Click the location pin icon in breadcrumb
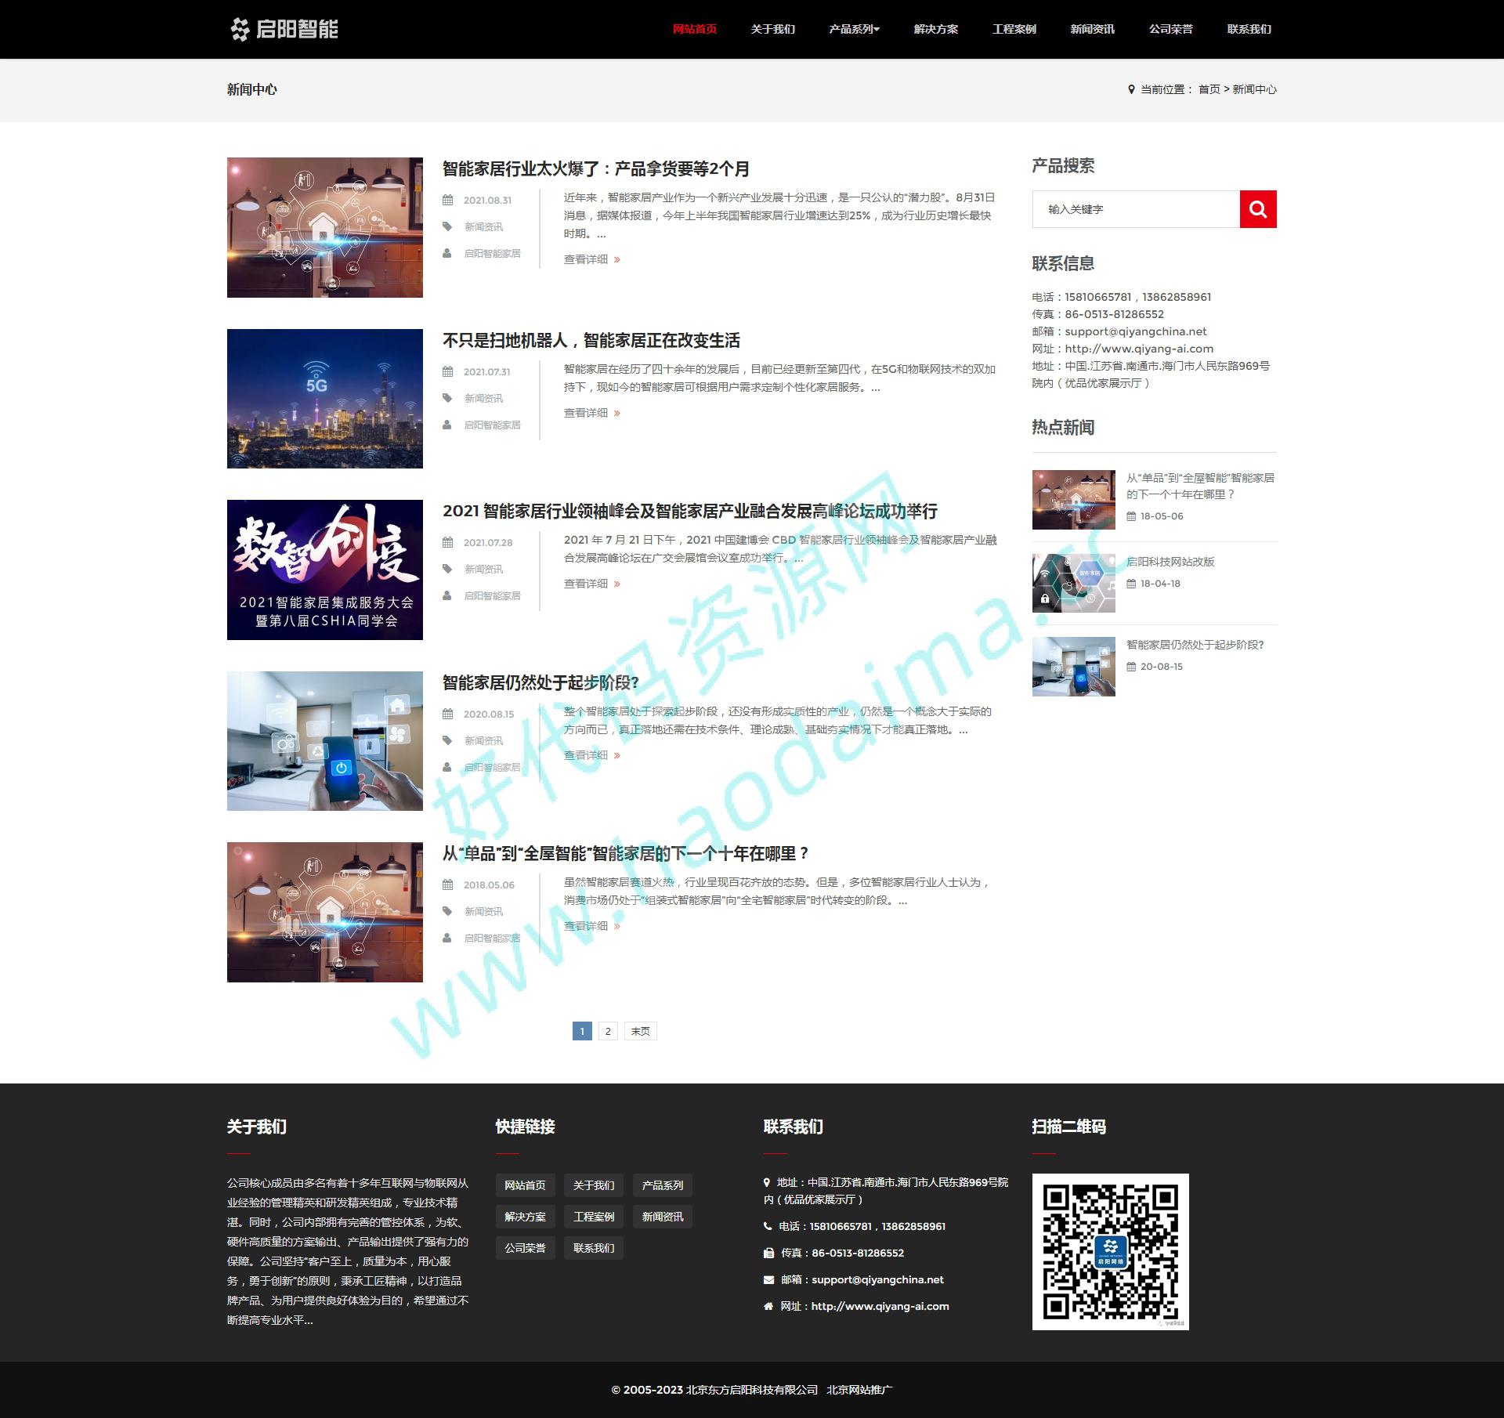 pos(1130,89)
